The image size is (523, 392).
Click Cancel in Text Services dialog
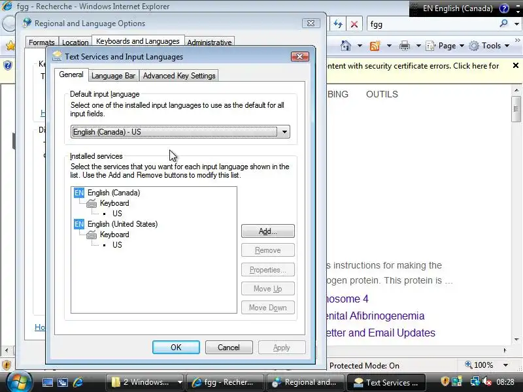click(229, 348)
